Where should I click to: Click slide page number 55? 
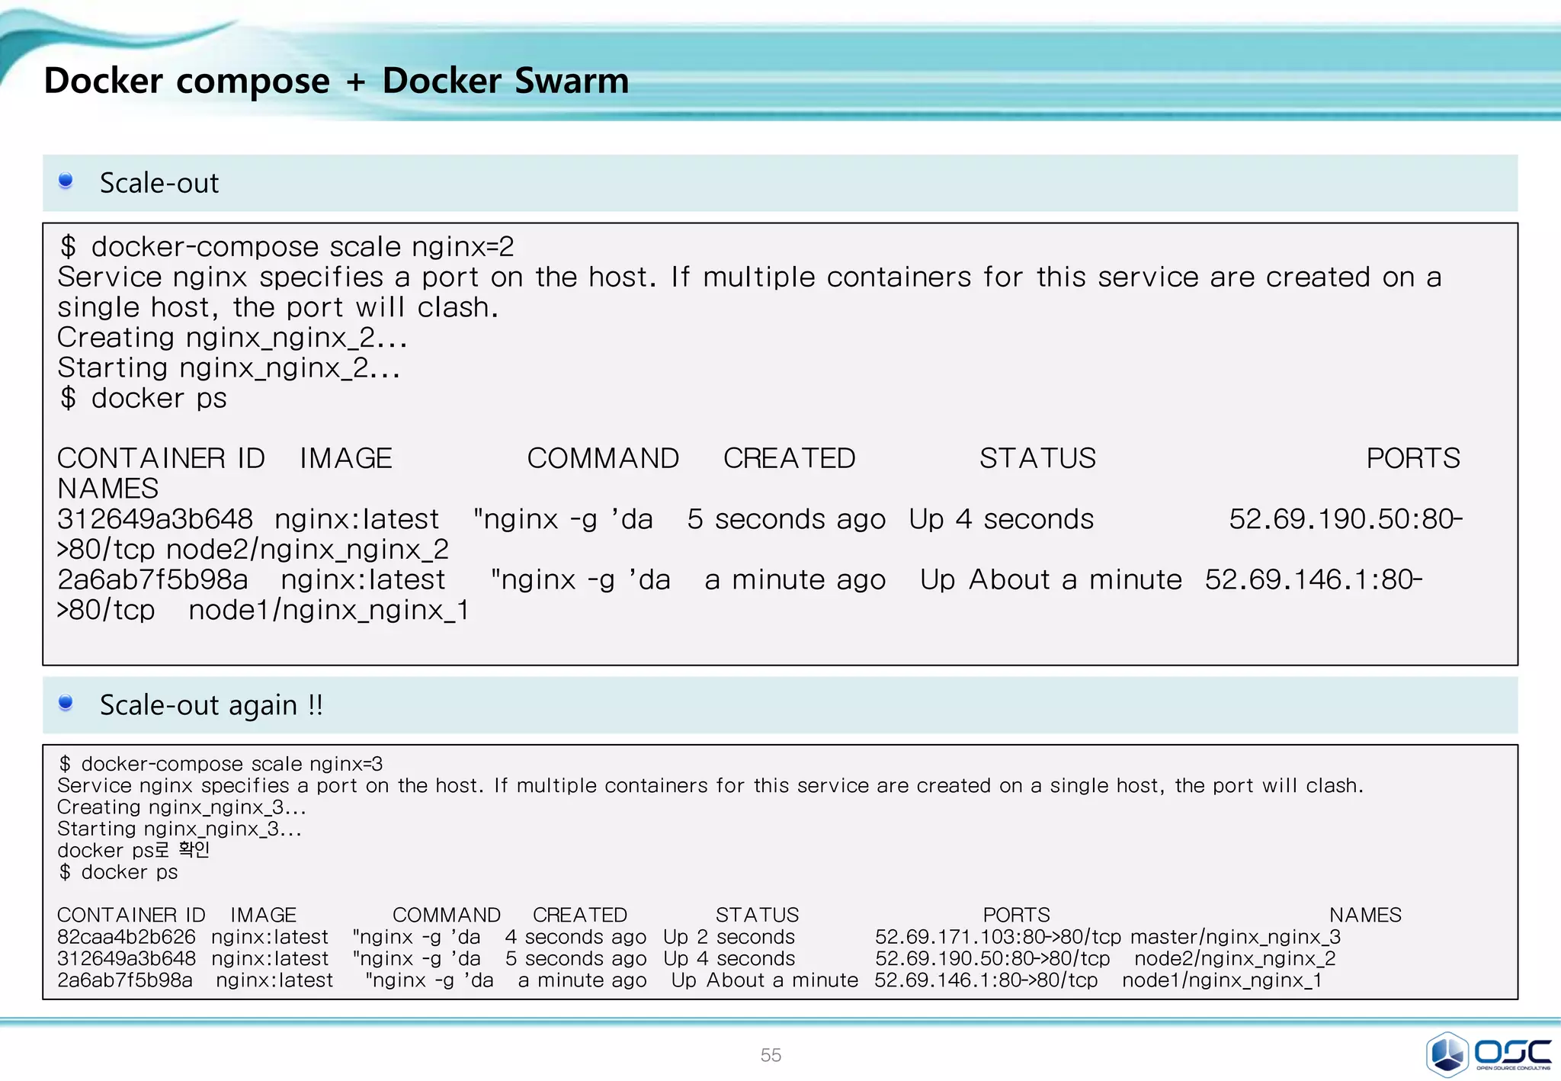tap(771, 1055)
